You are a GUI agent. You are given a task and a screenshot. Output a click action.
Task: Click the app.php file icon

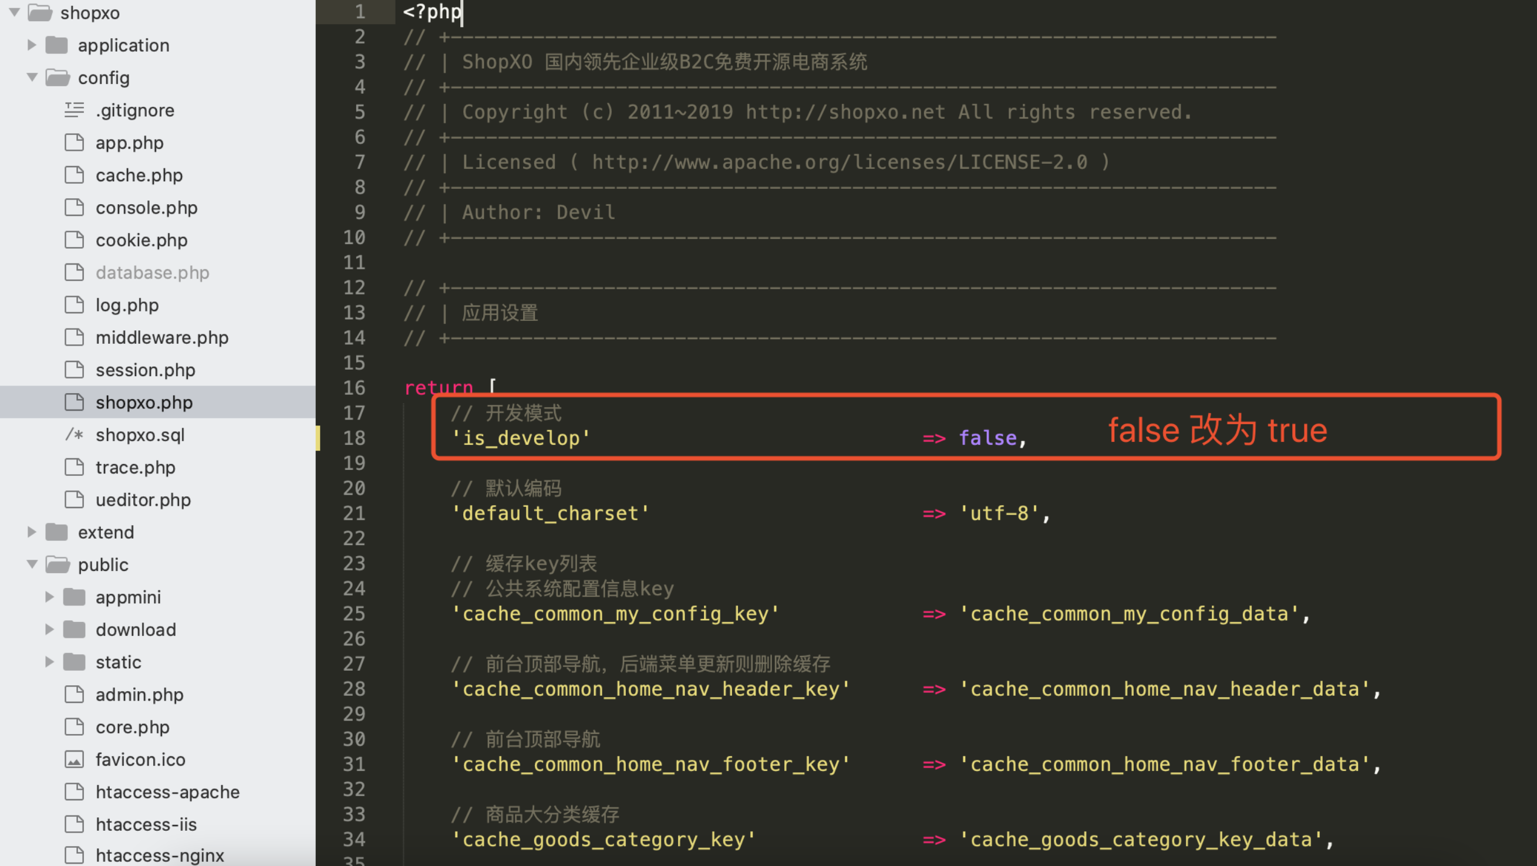[x=74, y=142]
